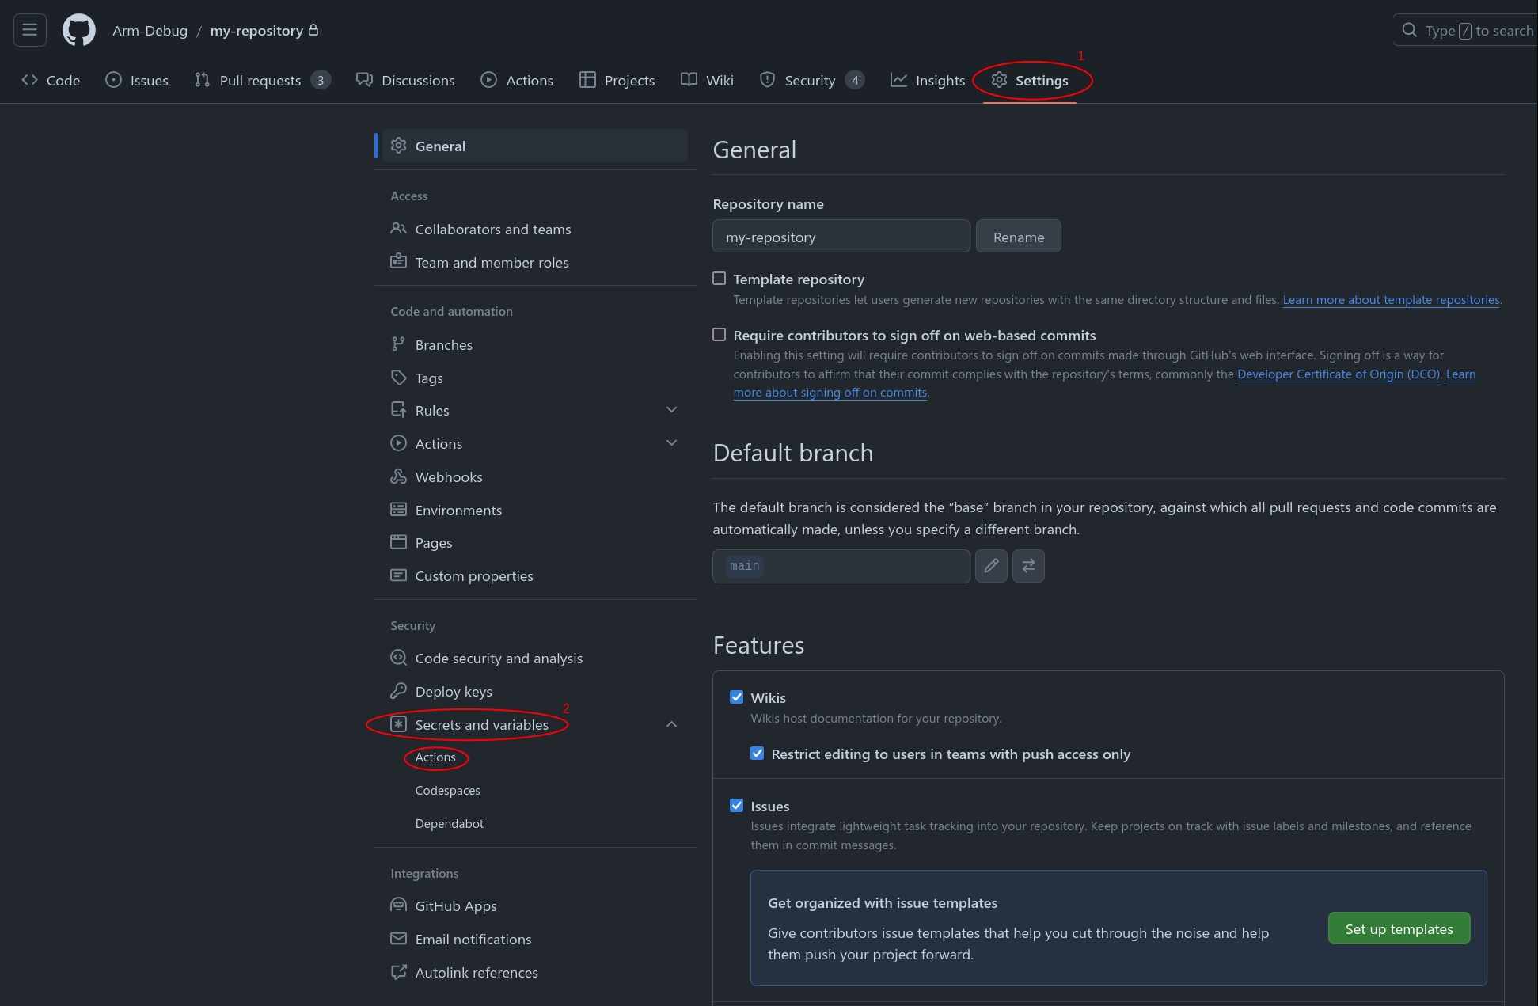Image resolution: width=1538 pixels, height=1006 pixels.
Task: Click the switch branch arrows icon
Action: 1028,566
